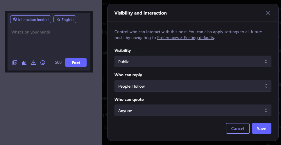Image resolution: width=281 pixels, height=145 pixels.
Task: Open the Who can reply dropdown
Action: tap(193, 86)
